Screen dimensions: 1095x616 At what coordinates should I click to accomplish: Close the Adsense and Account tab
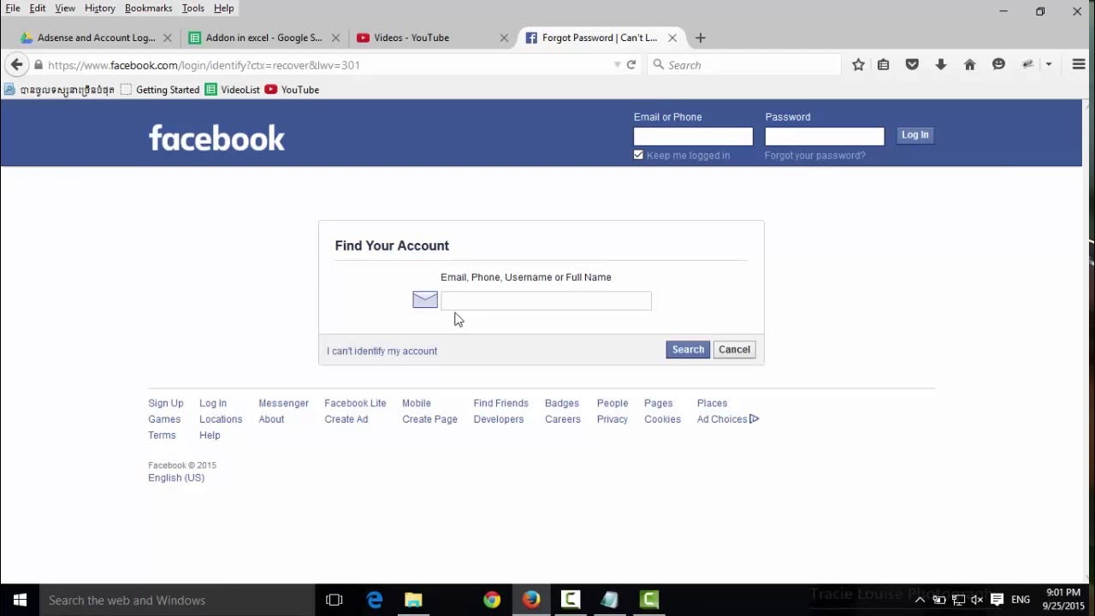coord(168,38)
